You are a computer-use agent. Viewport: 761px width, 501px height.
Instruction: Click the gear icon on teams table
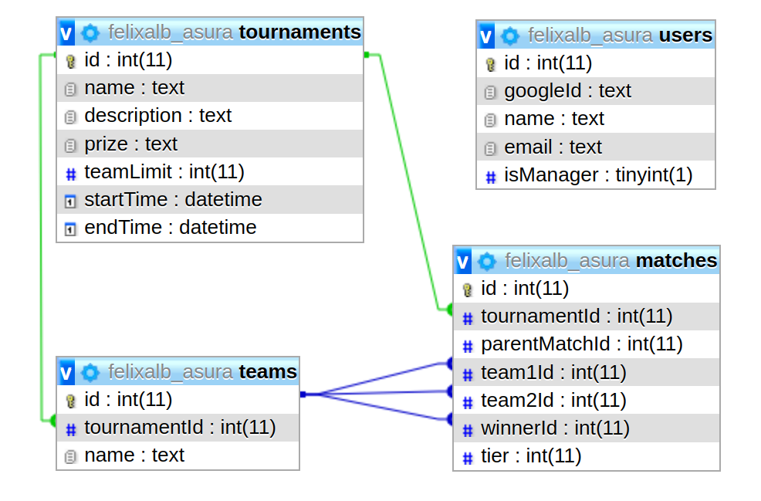(x=91, y=372)
